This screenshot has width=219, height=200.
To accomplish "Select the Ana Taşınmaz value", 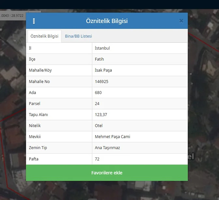I will pos(107,148).
